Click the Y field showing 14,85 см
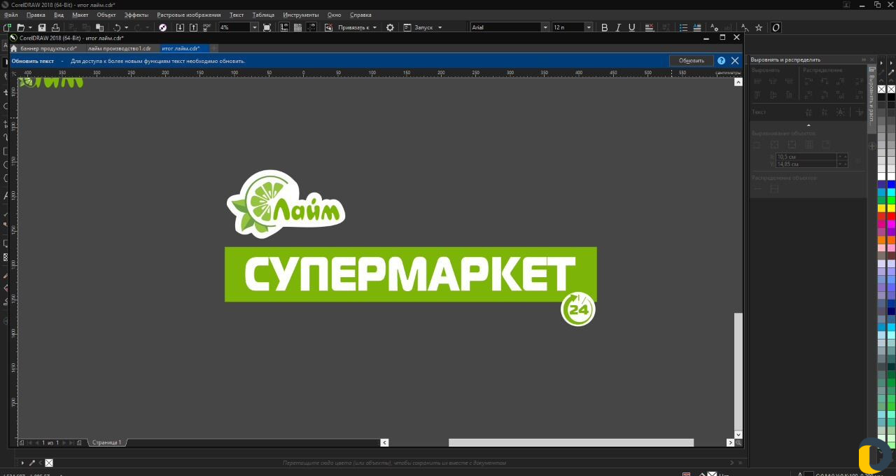The height and width of the screenshot is (476, 896). [x=806, y=164]
